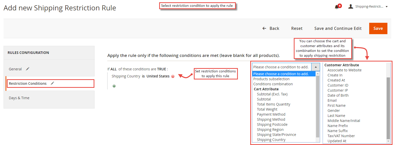Click the Back arrow icon
The height and width of the screenshot is (145, 395).
click(x=264, y=28)
